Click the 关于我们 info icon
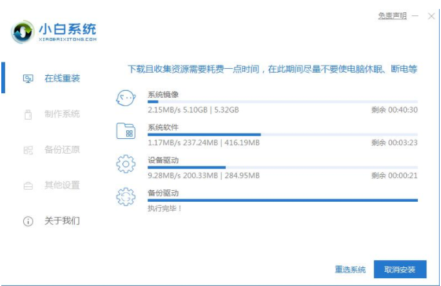This screenshot has height=286, width=441. pos(28,221)
